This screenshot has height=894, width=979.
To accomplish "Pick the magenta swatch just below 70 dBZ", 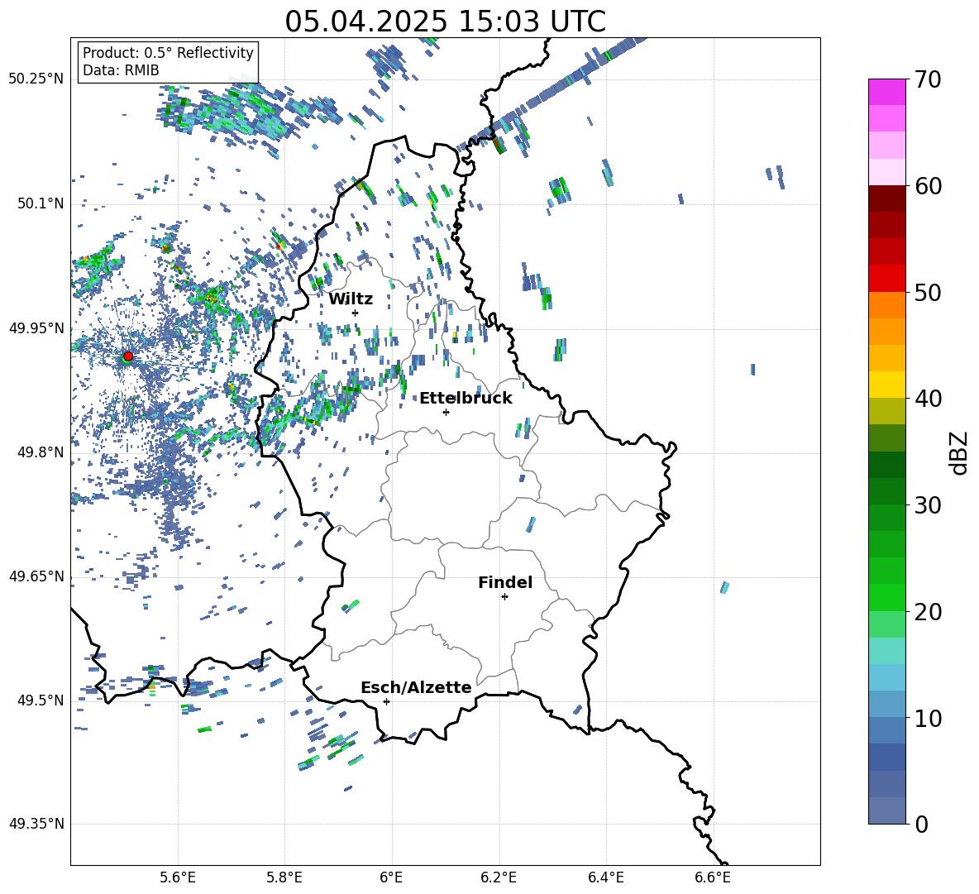I will pos(887,92).
